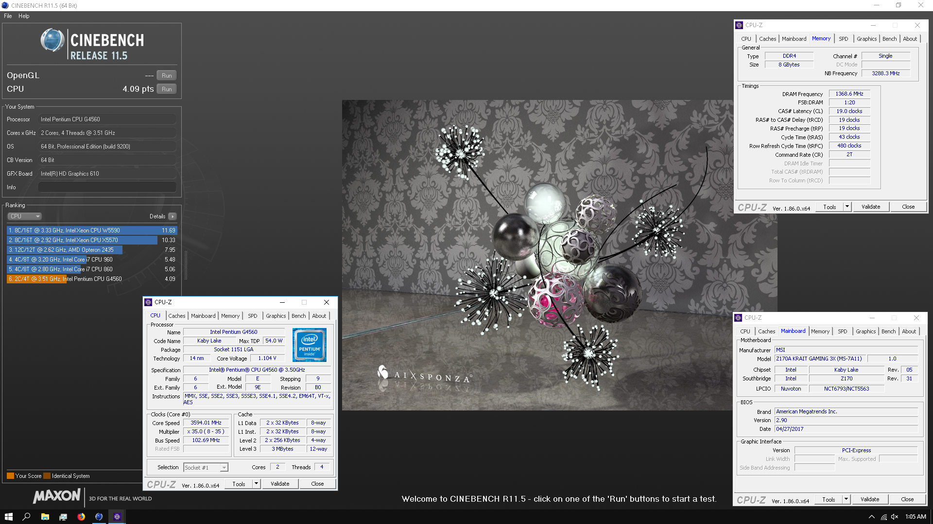Click Close button in Memory window
The height and width of the screenshot is (524, 933).
click(x=908, y=207)
